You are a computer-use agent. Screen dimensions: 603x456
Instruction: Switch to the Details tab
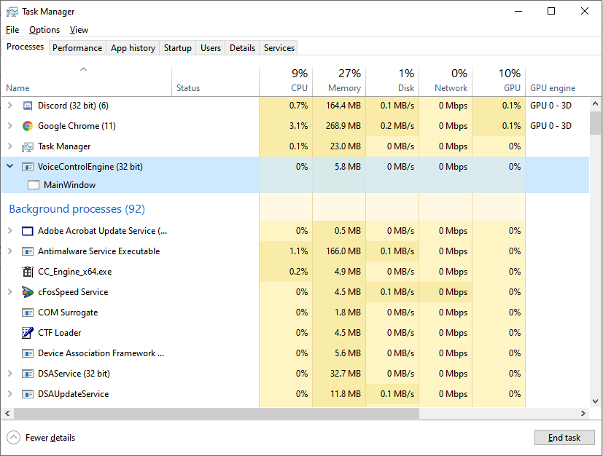pyautogui.click(x=242, y=48)
